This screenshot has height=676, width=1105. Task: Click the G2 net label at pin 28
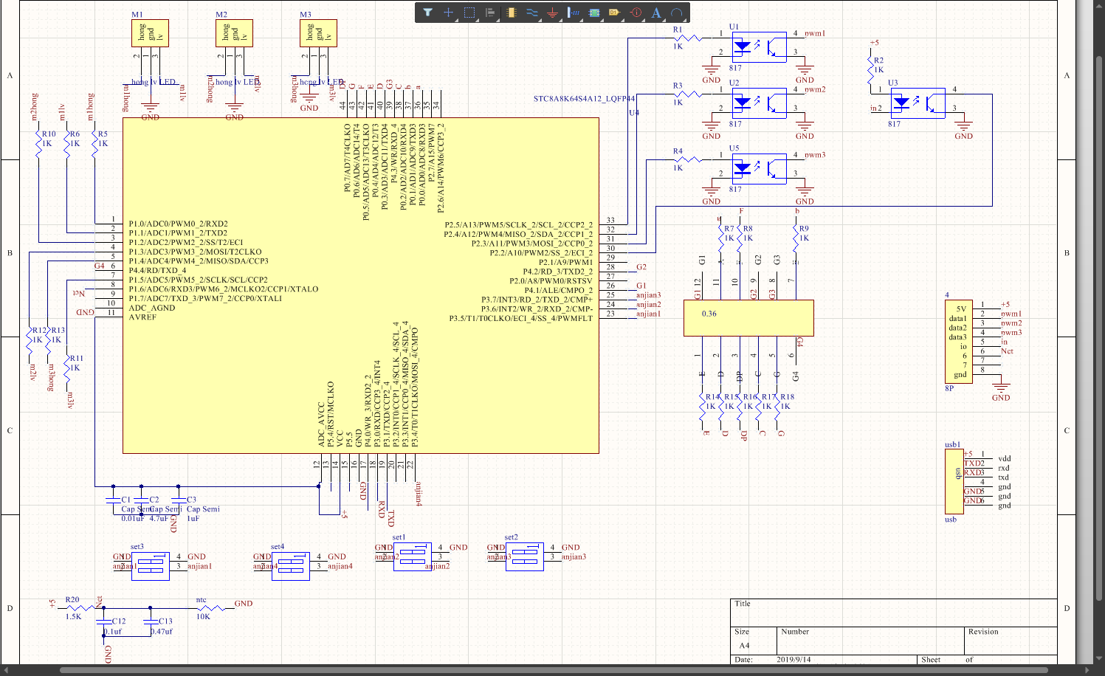click(x=641, y=267)
